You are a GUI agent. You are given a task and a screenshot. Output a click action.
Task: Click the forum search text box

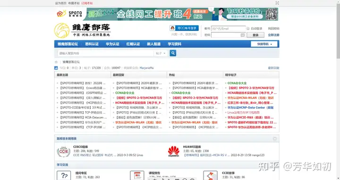[x=106, y=53]
